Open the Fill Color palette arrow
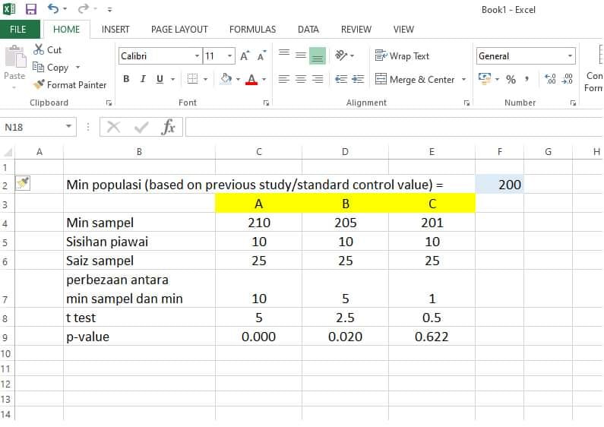This screenshot has width=604, height=427. 238,79
